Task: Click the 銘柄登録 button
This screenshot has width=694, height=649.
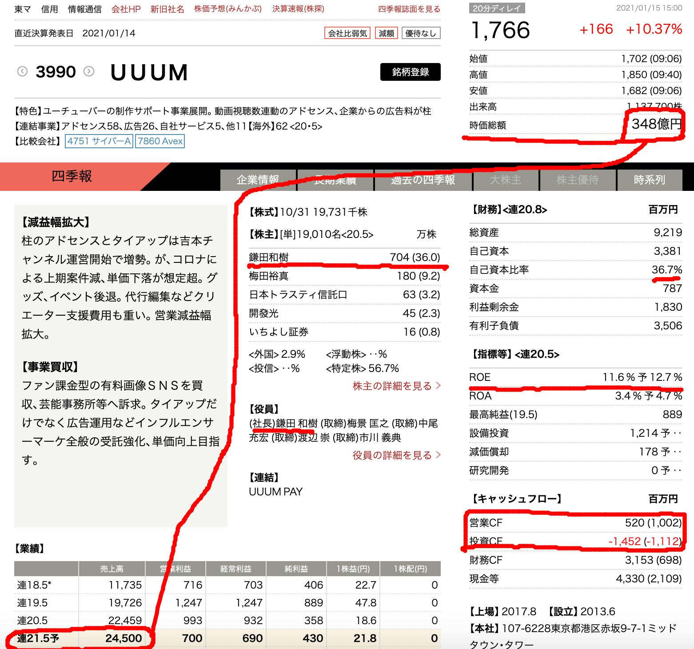Action: pos(410,72)
